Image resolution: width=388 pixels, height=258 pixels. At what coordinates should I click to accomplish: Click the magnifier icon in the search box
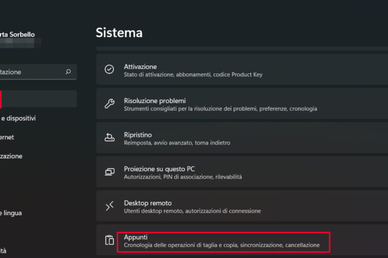(68, 71)
